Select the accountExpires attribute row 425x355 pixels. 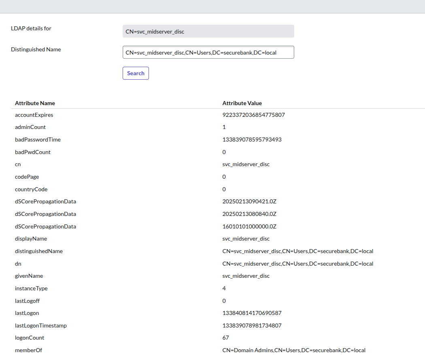point(34,115)
